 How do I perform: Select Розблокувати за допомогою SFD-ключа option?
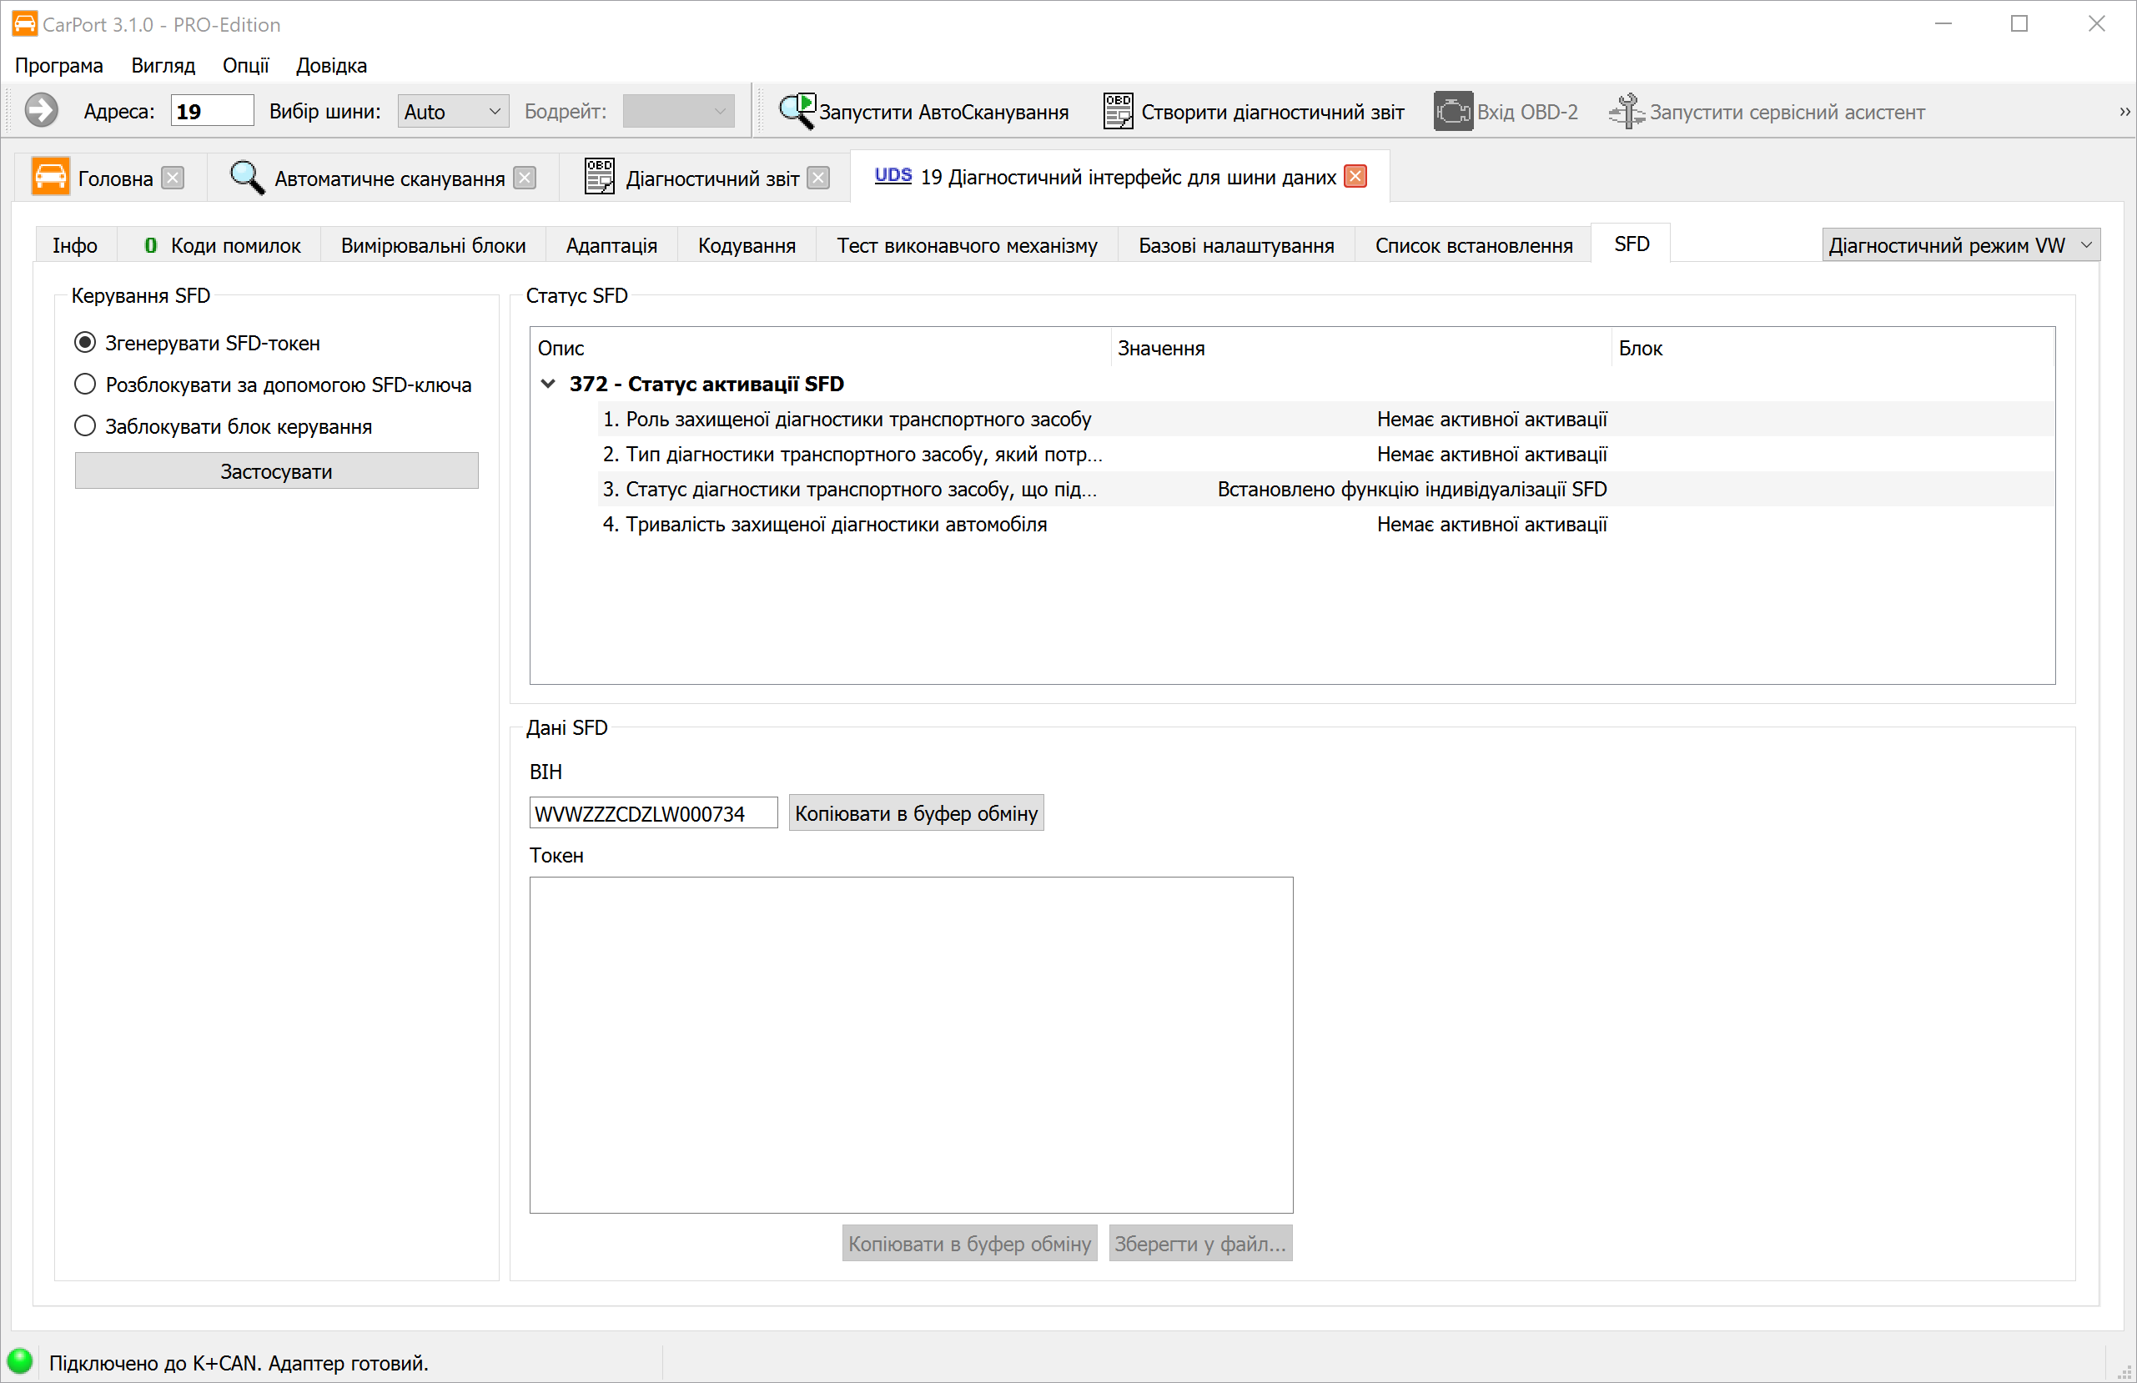85,385
